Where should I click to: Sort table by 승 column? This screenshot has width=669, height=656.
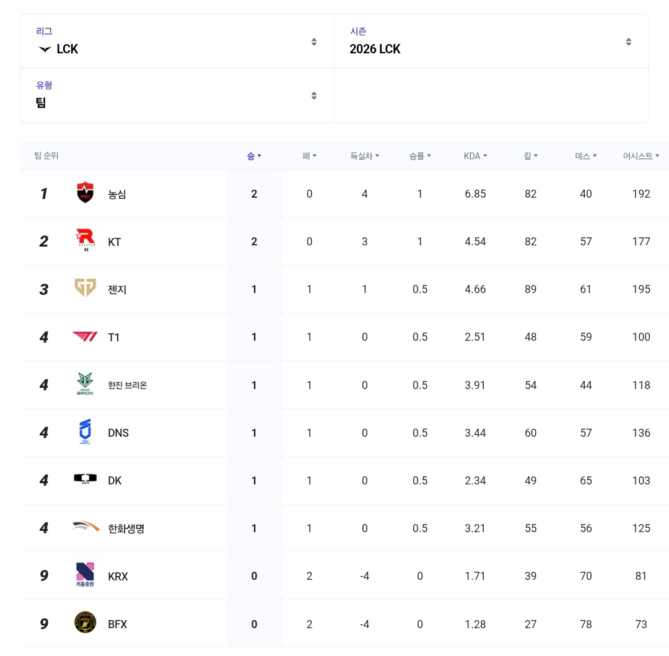(254, 156)
